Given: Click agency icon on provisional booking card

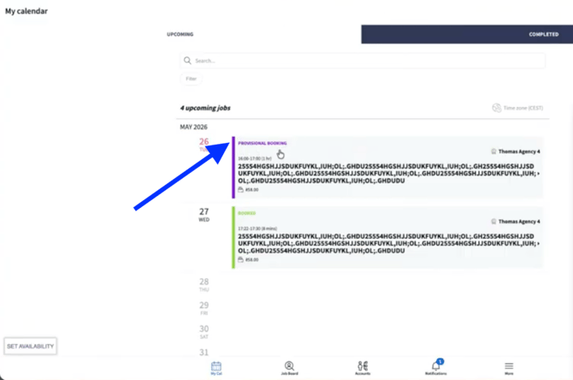Looking at the screenshot, I should coord(493,151).
